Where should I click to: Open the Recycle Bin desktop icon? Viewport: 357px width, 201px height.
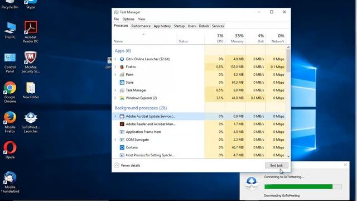10,4
